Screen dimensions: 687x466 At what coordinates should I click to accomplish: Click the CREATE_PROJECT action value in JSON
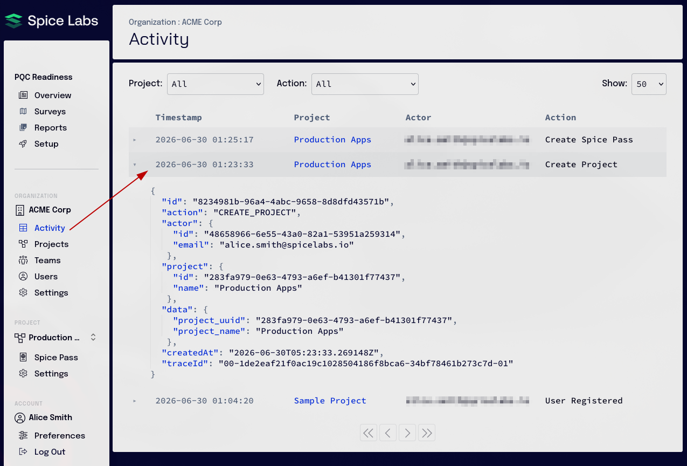point(255,213)
